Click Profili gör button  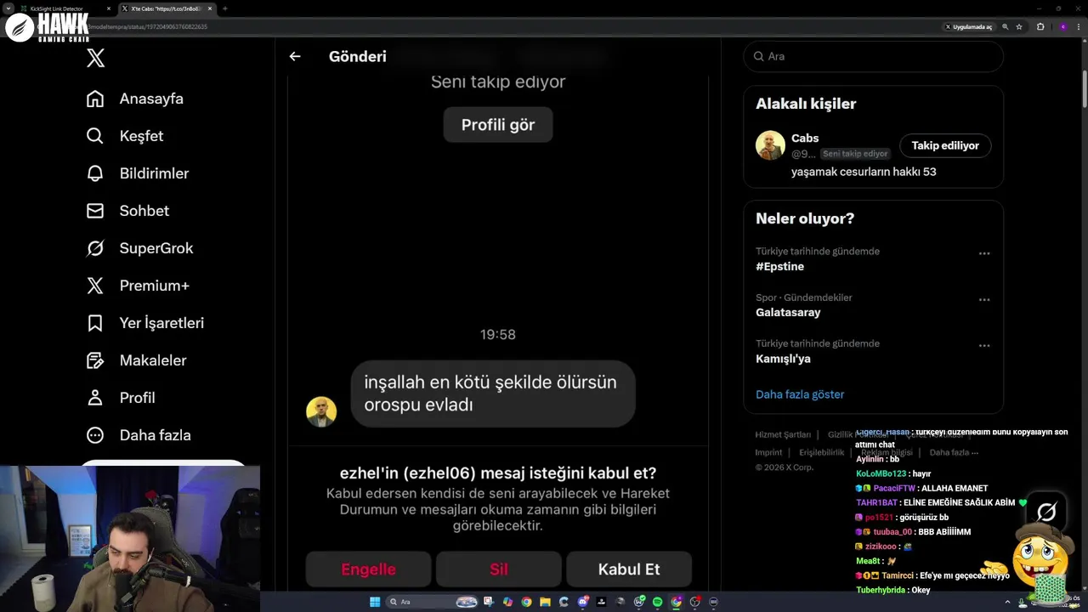498,125
